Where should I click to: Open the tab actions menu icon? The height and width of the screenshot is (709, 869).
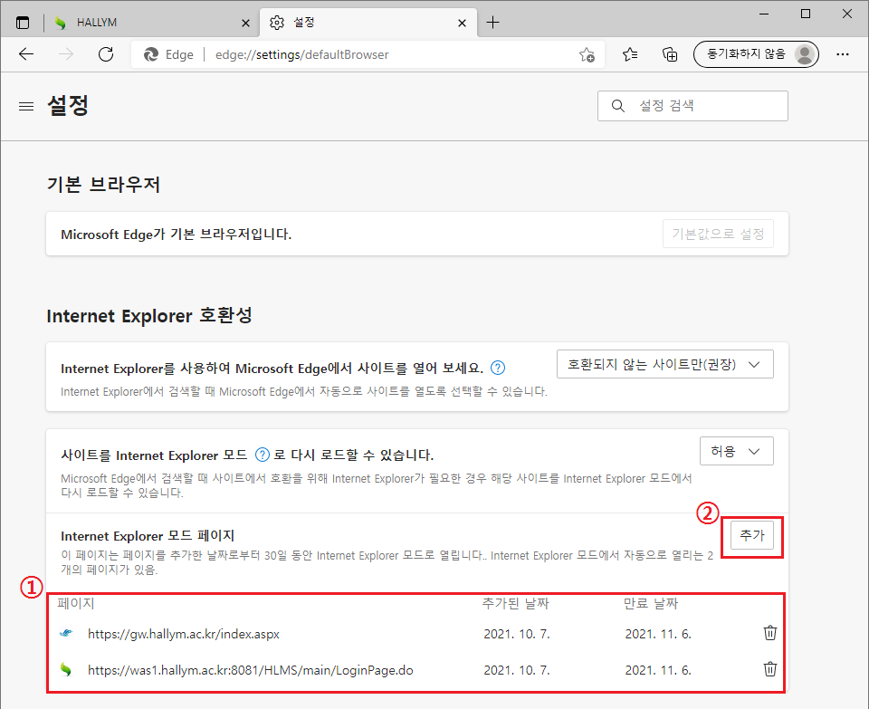(23, 22)
